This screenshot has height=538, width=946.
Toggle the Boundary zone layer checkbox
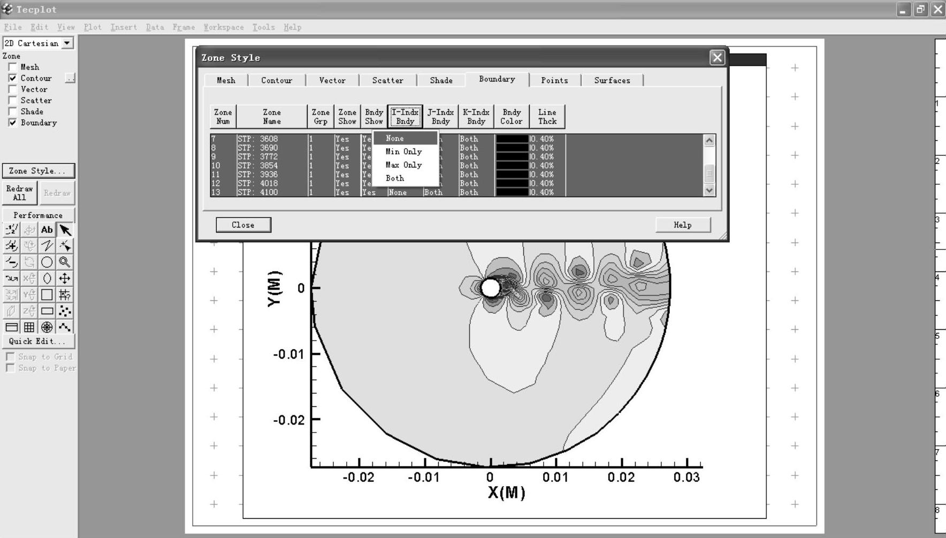[x=12, y=123]
